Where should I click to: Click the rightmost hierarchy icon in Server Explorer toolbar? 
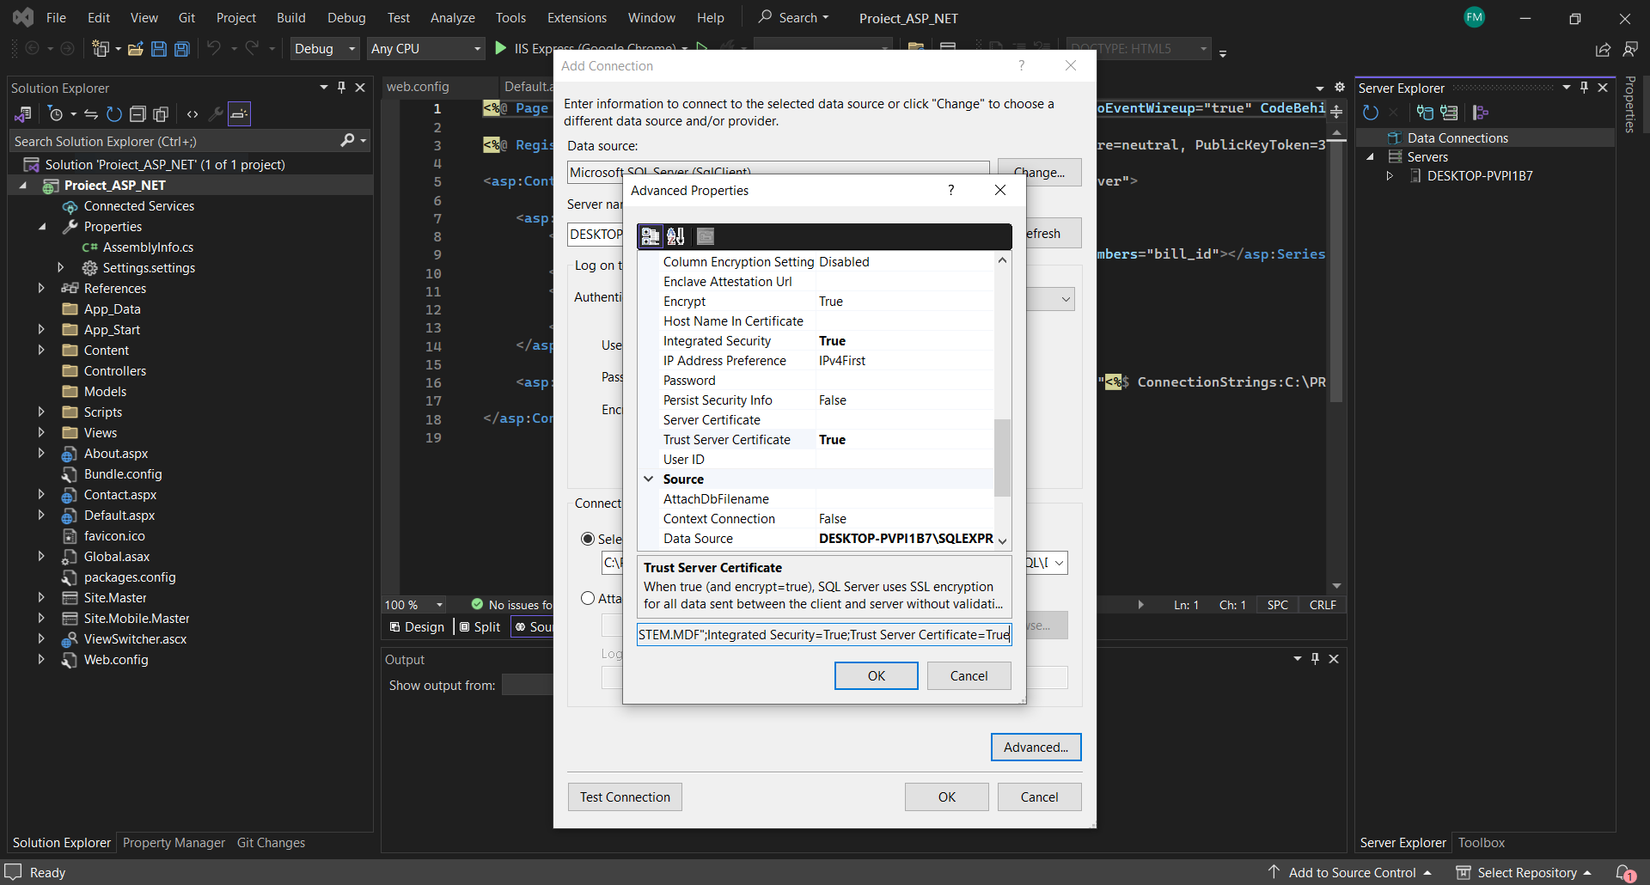pyautogui.click(x=1480, y=113)
